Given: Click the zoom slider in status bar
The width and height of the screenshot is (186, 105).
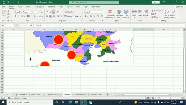Looking at the screenshot, I should click(171, 98).
